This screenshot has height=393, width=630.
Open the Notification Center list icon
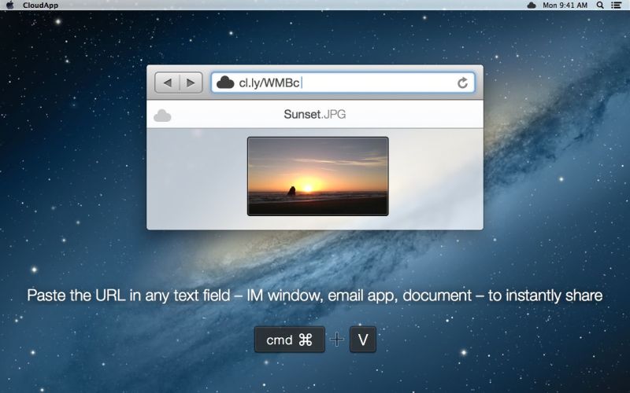click(616, 5)
